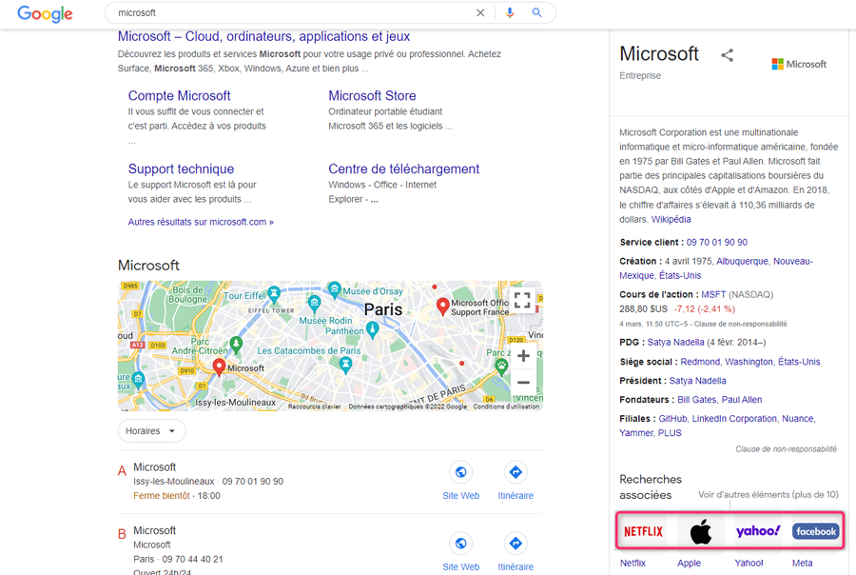856x575 pixels.
Task: Click Redmond, Washington, États-Unis link
Action: pos(750,362)
